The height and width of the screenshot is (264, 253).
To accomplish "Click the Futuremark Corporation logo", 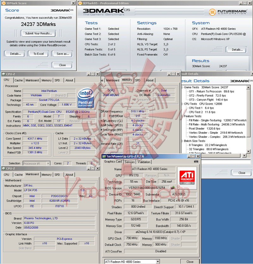I will pyautogui.click(x=228, y=12).
